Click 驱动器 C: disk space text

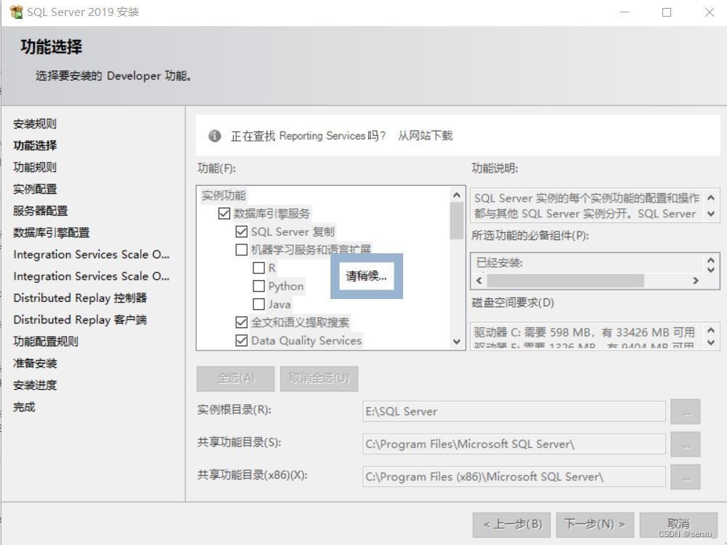pos(584,332)
